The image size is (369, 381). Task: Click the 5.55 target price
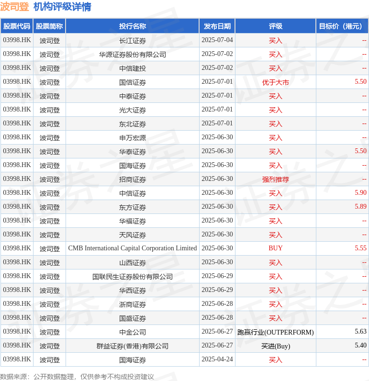tap(360, 248)
